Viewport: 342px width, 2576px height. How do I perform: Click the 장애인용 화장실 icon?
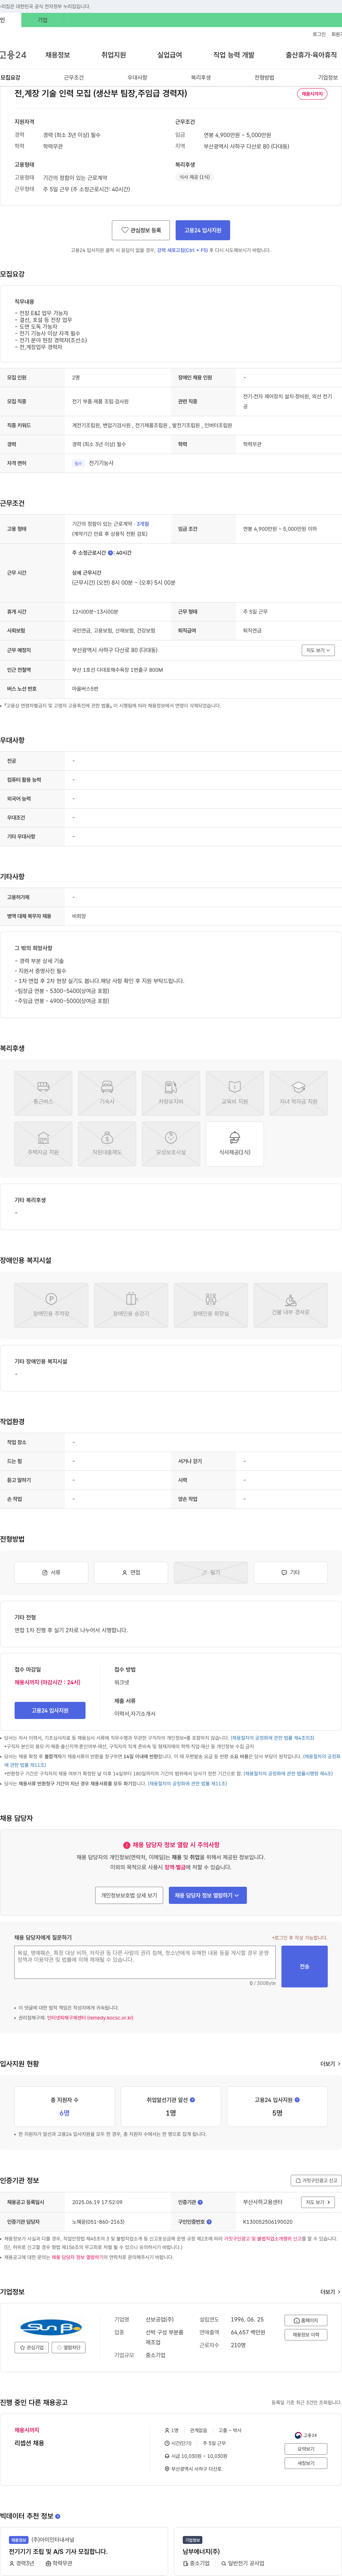tap(211, 1305)
